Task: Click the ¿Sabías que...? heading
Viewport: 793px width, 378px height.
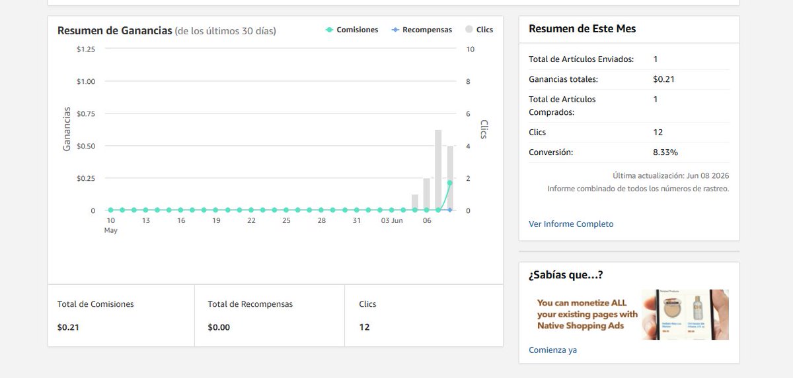Action: pyautogui.click(x=566, y=275)
